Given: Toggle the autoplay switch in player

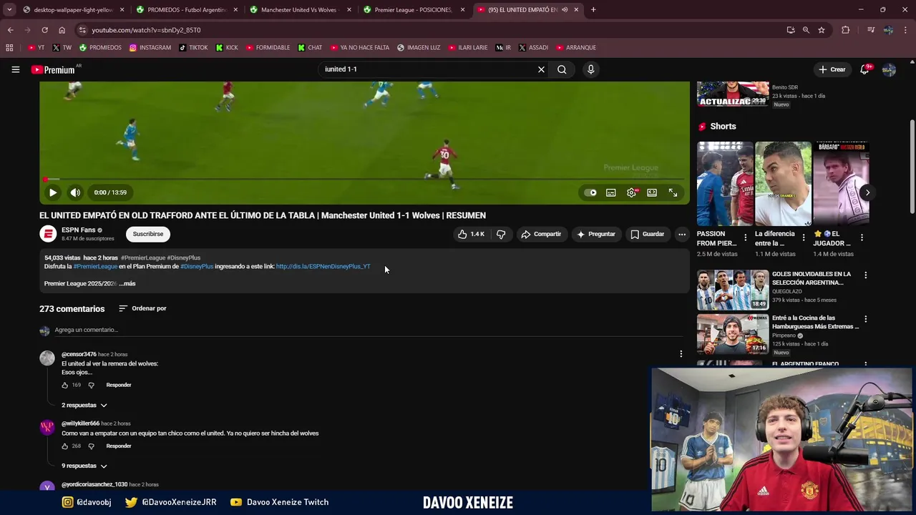Looking at the screenshot, I should pyautogui.click(x=590, y=192).
